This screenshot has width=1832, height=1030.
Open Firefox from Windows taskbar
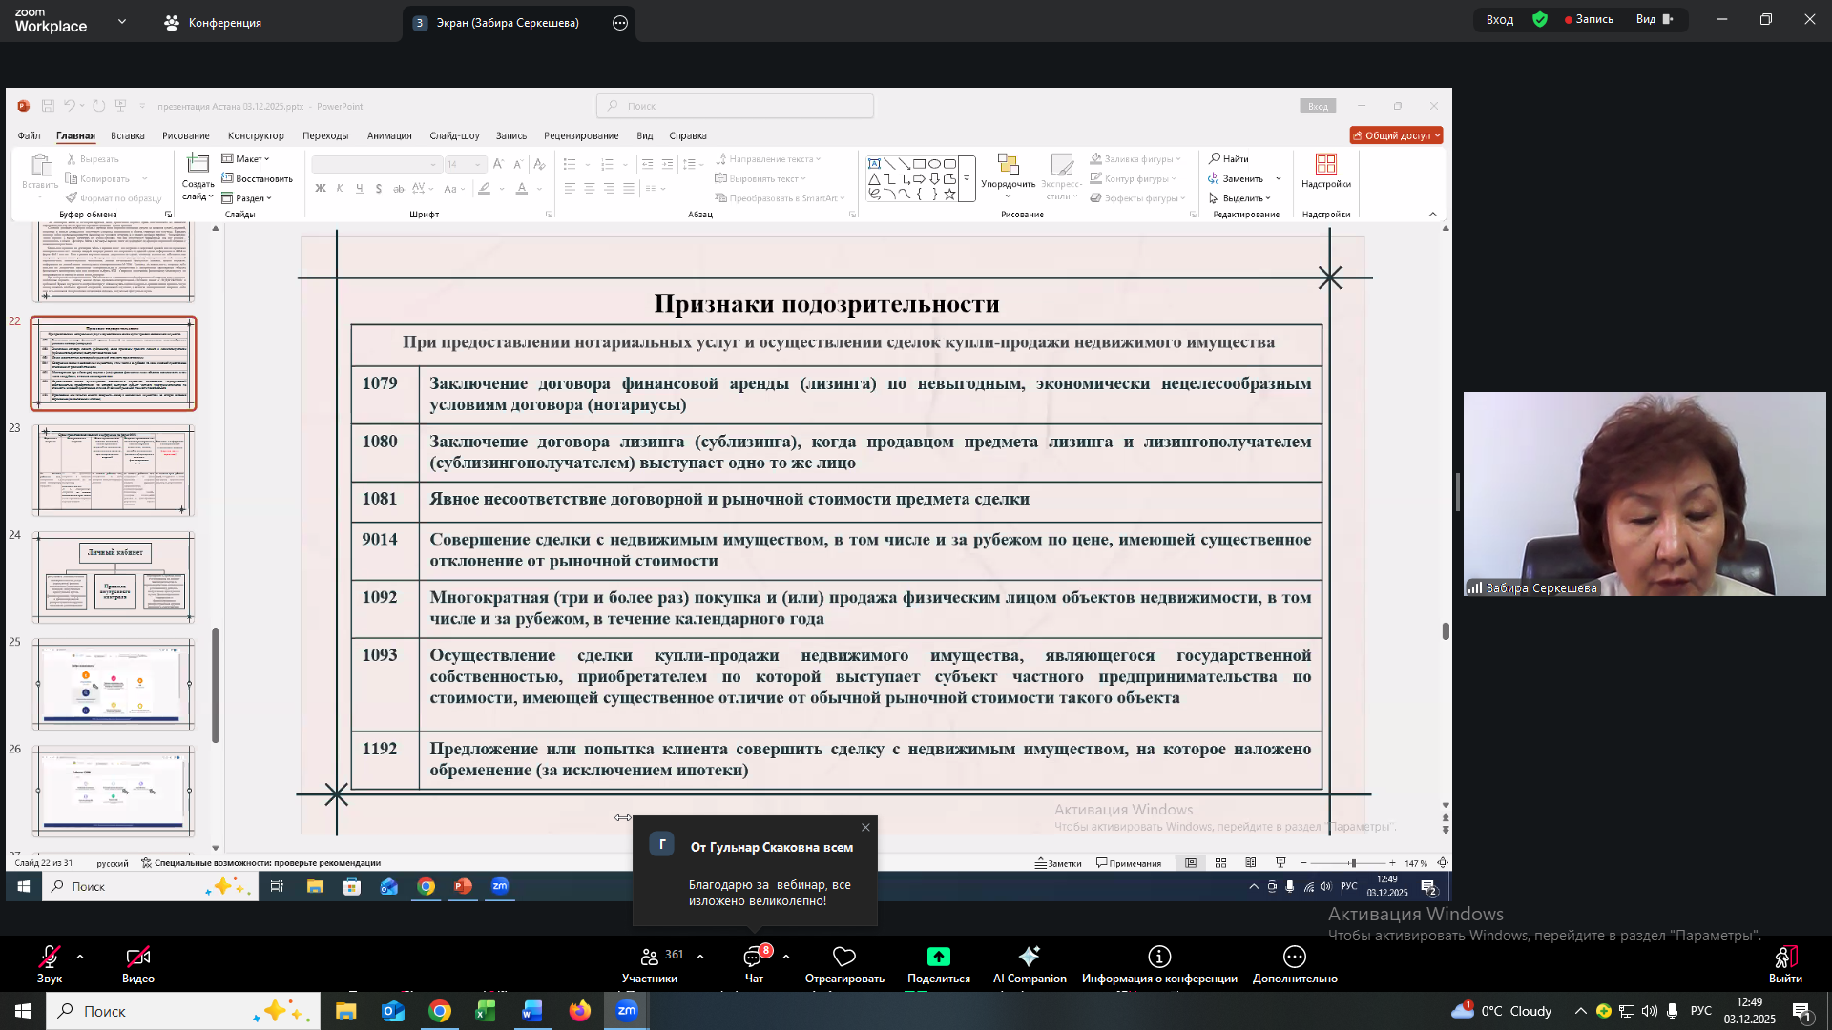[x=579, y=1011]
